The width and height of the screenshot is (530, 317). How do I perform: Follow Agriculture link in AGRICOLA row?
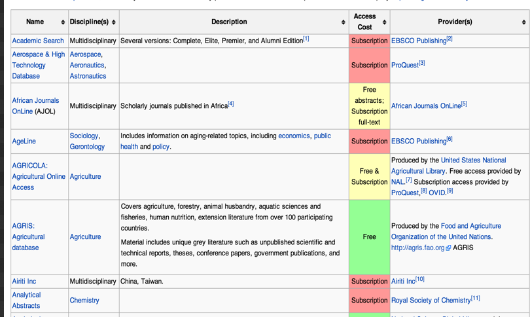point(85,176)
